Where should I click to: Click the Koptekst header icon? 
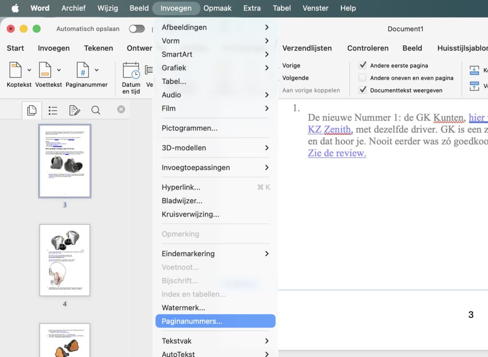(x=16, y=70)
